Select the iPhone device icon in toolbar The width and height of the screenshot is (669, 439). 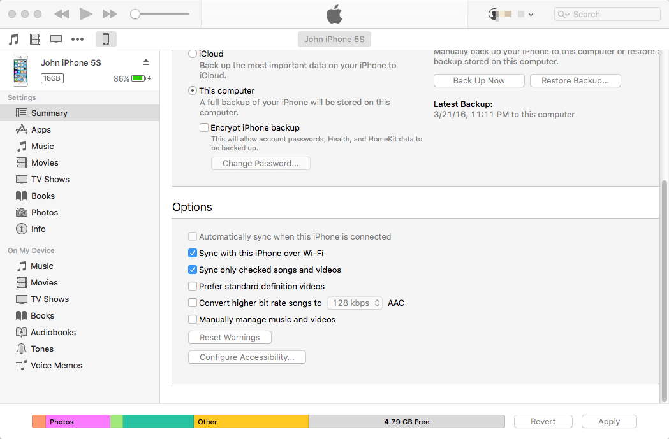[x=106, y=40]
